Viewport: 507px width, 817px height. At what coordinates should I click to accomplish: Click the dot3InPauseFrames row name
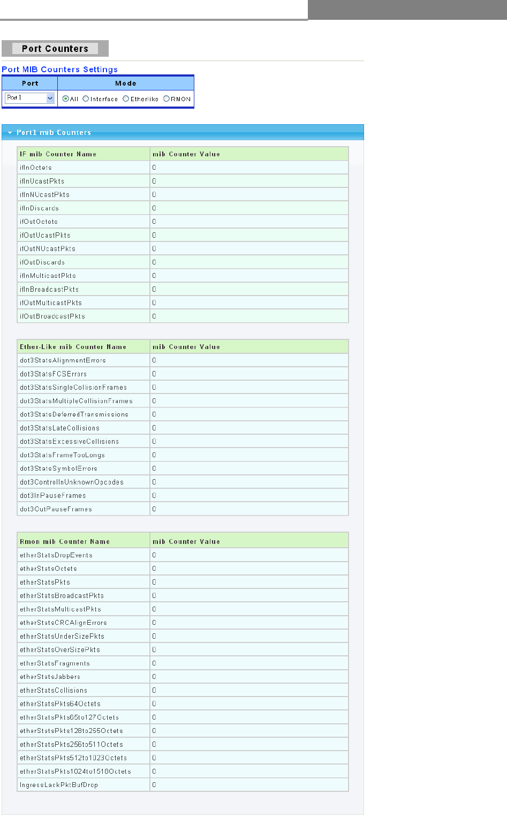tap(52, 495)
